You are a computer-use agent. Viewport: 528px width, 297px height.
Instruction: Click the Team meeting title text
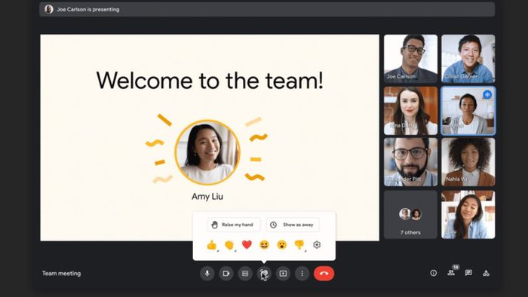[x=62, y=274]
